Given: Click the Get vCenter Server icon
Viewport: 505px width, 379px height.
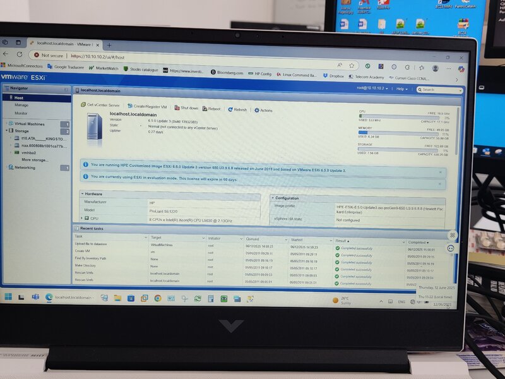Looking at the screenshot, I should coord(83,104).
